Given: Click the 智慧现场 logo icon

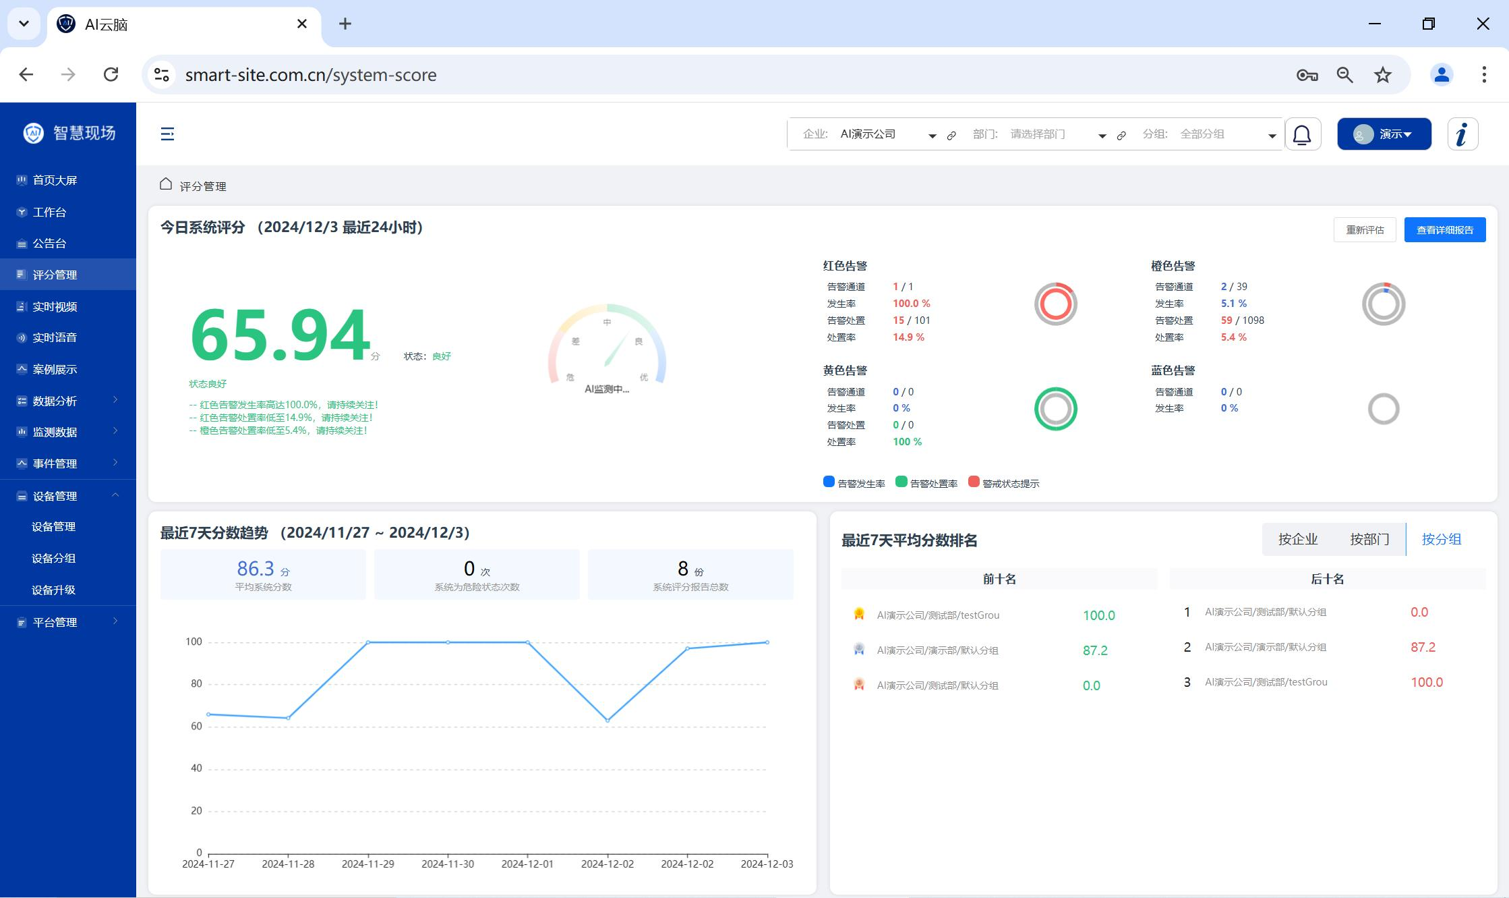Looking at the screenshot, I should click(x=33, y=133).
